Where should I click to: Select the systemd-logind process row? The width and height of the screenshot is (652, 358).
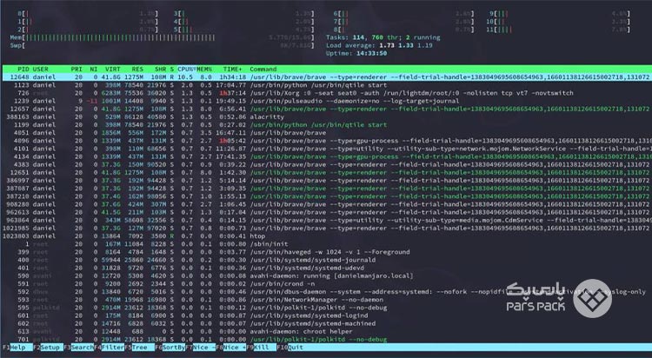click(x=327, y=315)
